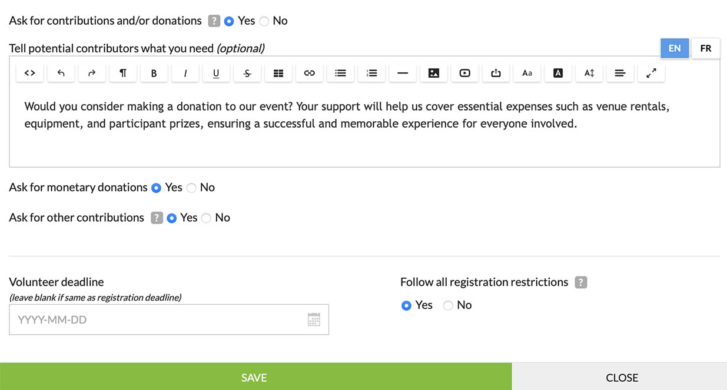Apply bold formatting in editor
727x390 pixels.
154,73
